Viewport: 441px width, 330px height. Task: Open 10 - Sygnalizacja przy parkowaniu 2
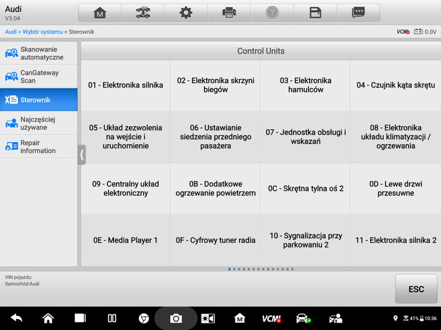click(x=305, y=240)
